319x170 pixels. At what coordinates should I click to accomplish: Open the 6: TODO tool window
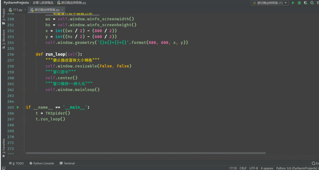[16, 163]
